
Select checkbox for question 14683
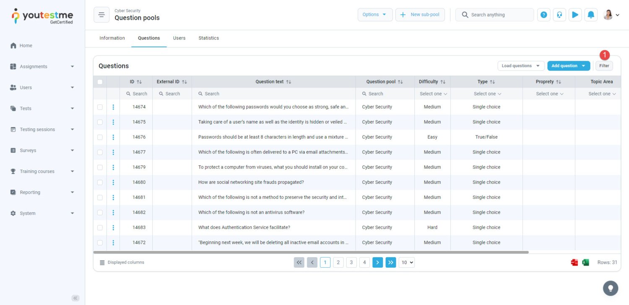coord(100,227)
